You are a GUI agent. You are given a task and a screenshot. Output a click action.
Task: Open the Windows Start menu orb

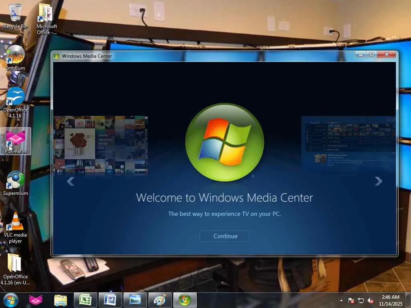pos(10,300)
